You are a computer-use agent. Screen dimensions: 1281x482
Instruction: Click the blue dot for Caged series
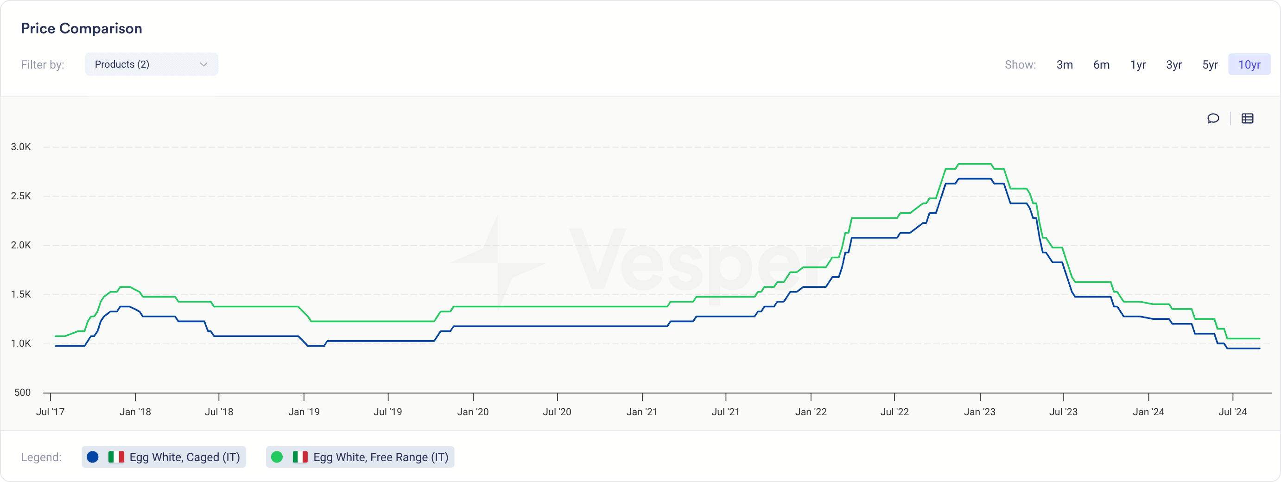pyautogui.click(x=93, y=457)
